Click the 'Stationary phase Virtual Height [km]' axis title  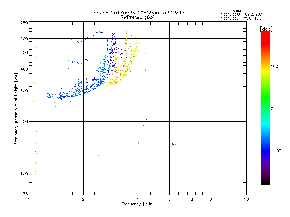pos(16,109)
